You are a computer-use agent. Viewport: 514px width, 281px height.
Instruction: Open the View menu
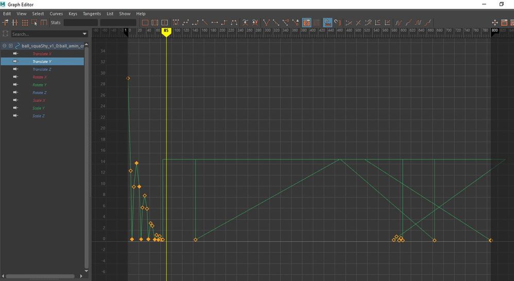pos(21,14)
